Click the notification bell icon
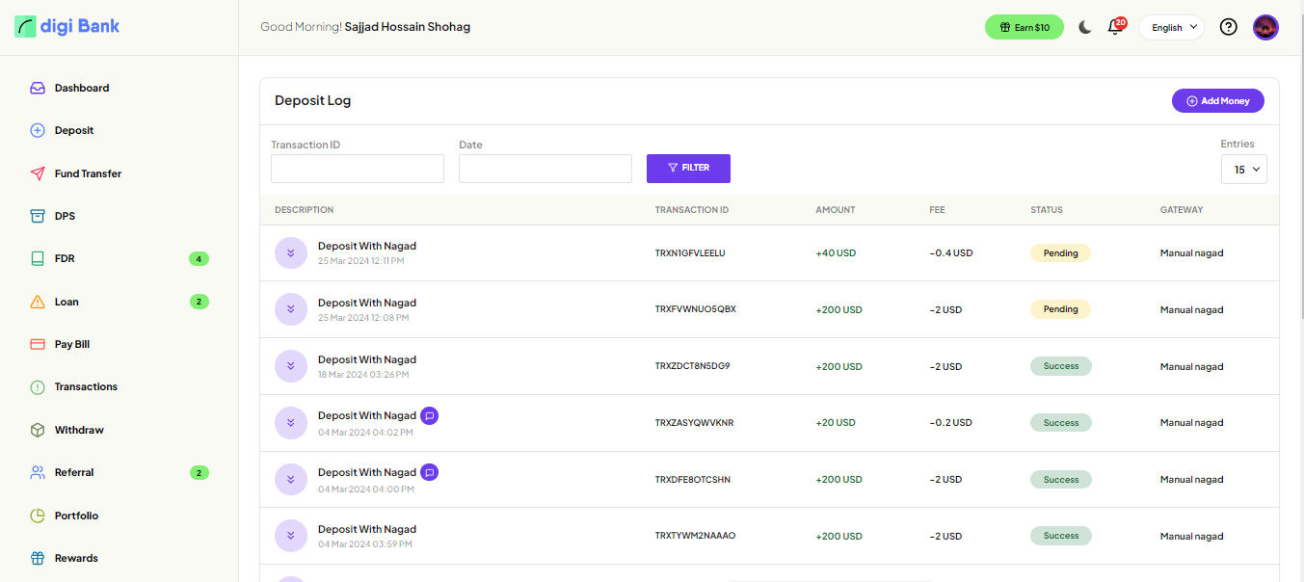 coord(1115,27)
